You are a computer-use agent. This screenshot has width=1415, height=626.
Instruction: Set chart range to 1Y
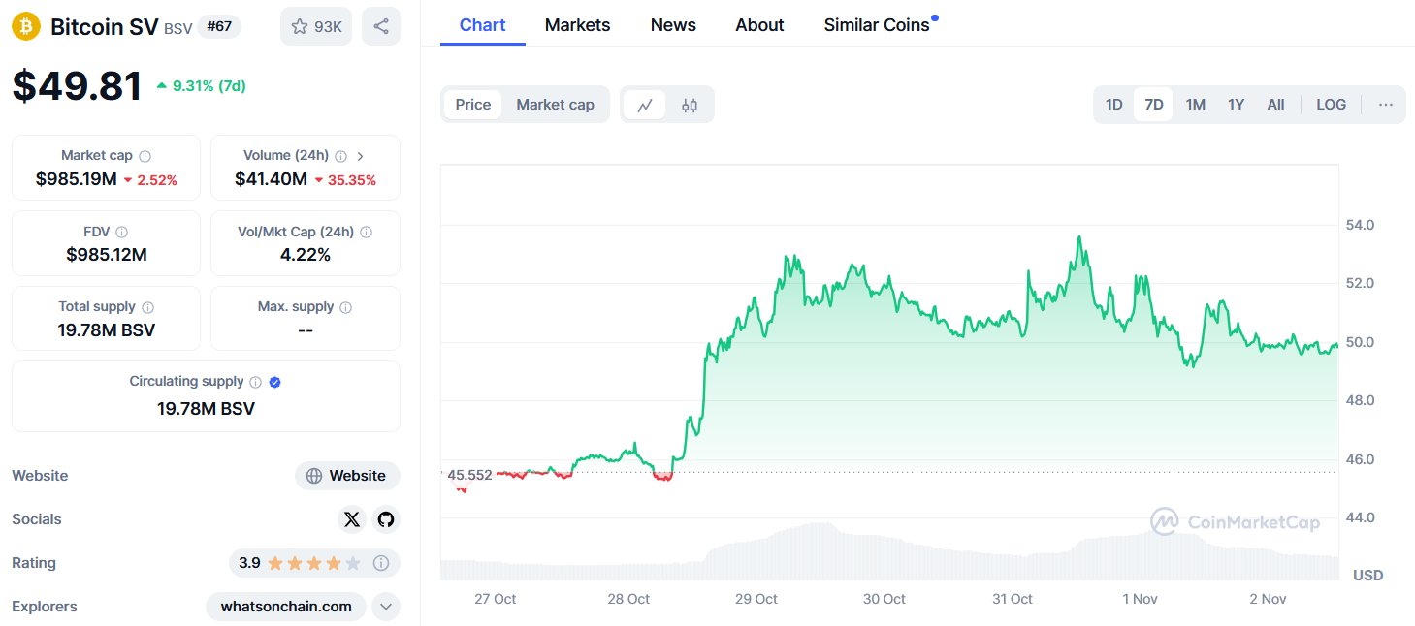(x=1236, y=105)
